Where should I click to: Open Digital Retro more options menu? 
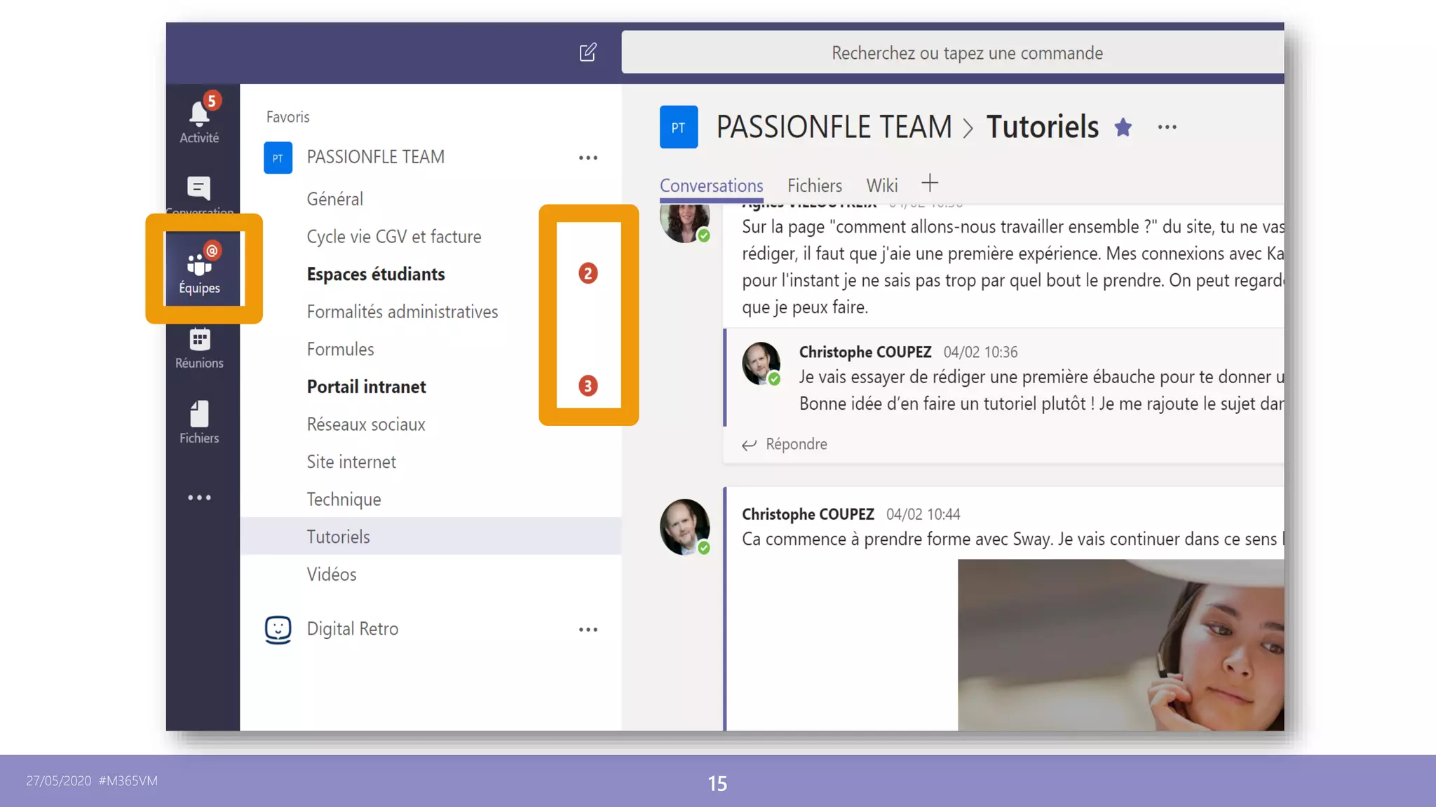pyautogui.click(x=588, y=629)
